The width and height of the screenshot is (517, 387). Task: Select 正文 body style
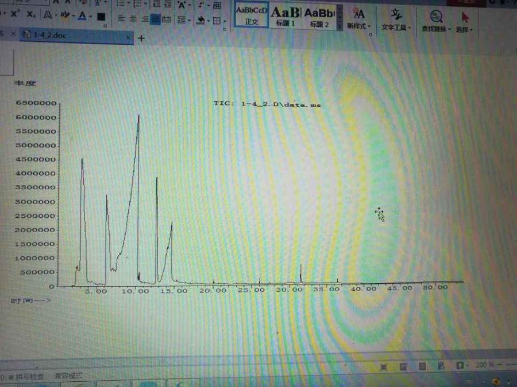point(251,15)
